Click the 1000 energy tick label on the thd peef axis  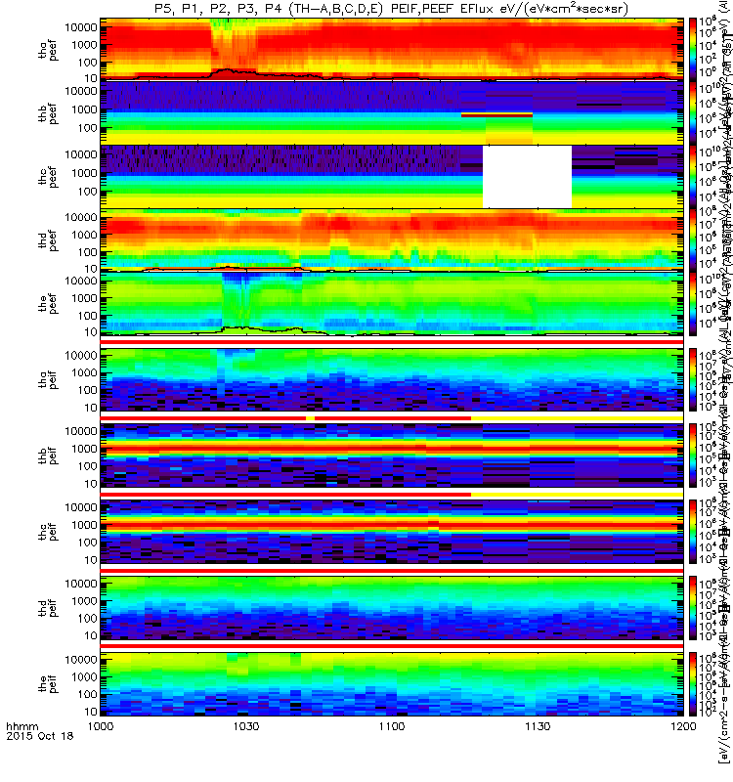tap(84, 235)
